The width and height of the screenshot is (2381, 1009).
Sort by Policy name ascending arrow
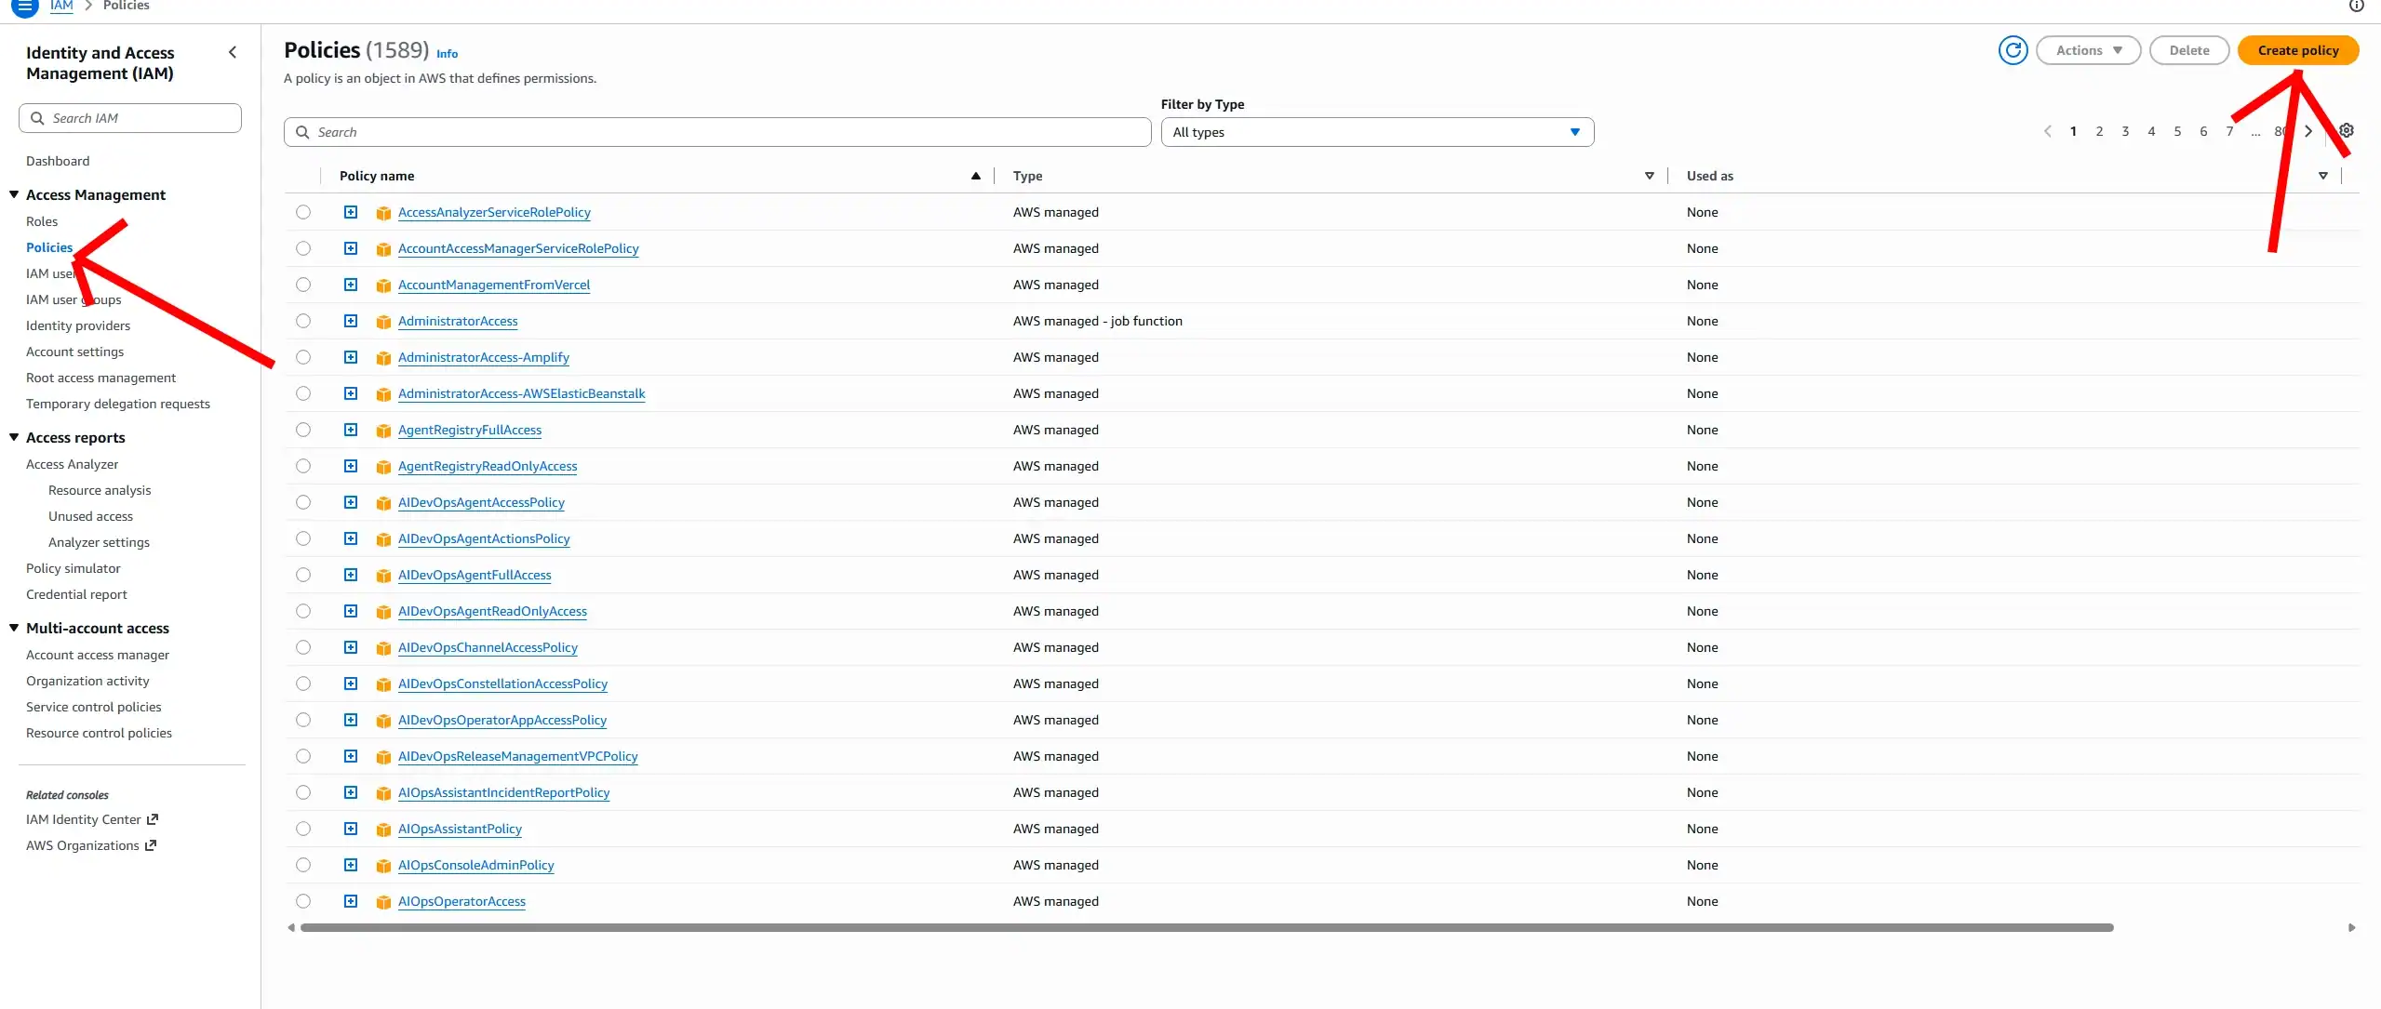tap(975, 176)
